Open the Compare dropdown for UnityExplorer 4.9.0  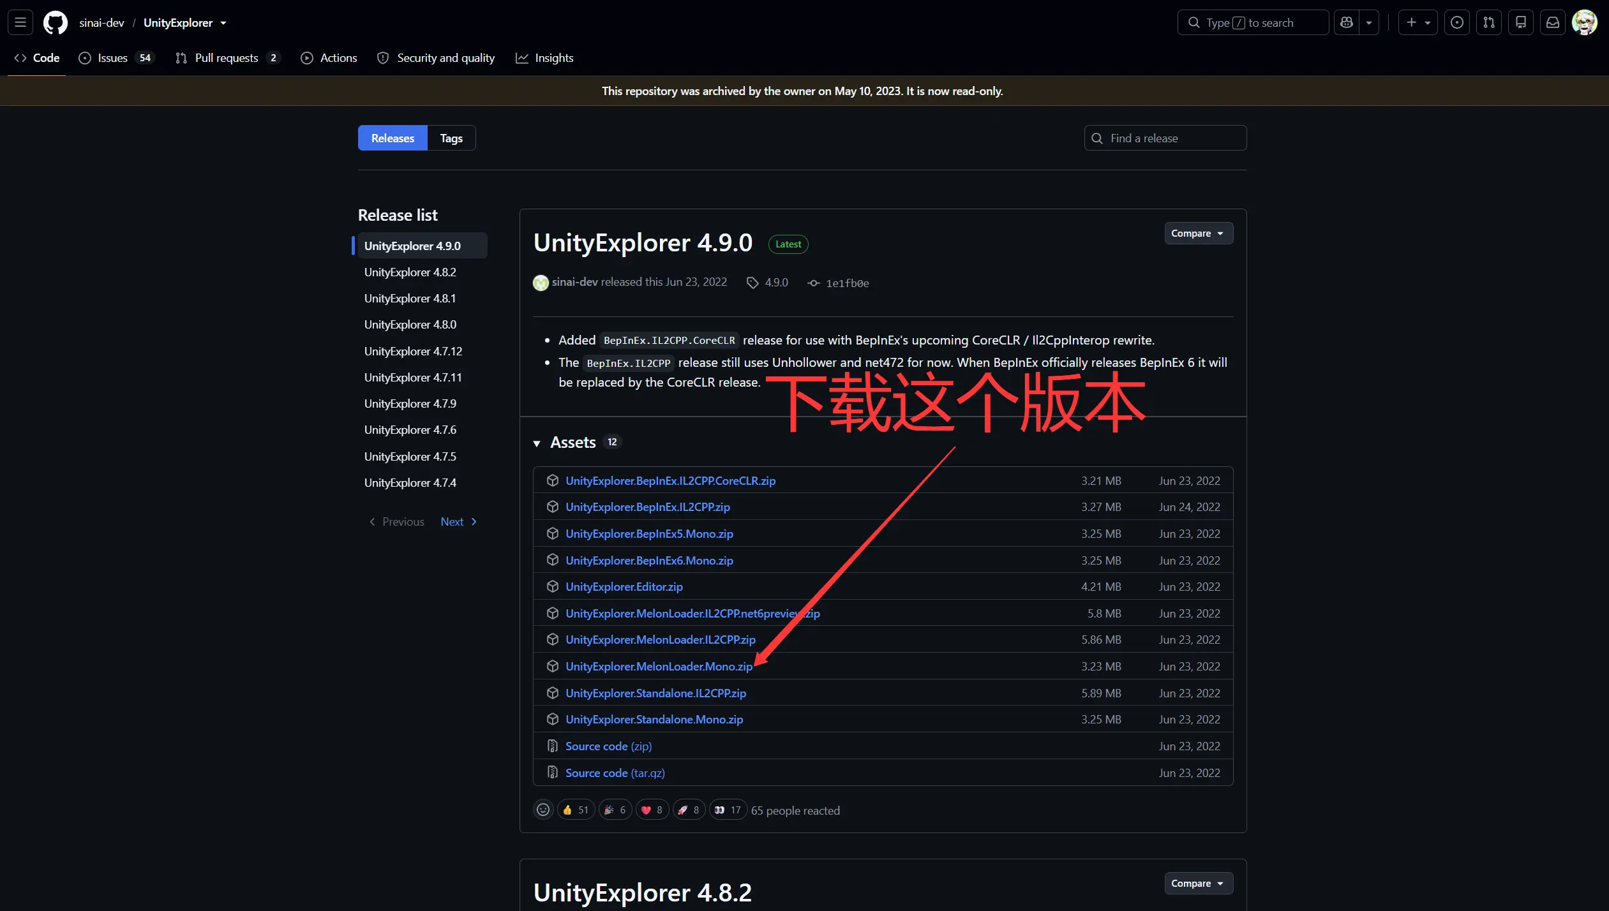(x=1198, y=233)
